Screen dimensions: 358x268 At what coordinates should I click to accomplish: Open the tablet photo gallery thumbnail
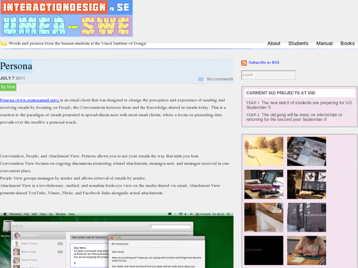click(x=306, y=151)
